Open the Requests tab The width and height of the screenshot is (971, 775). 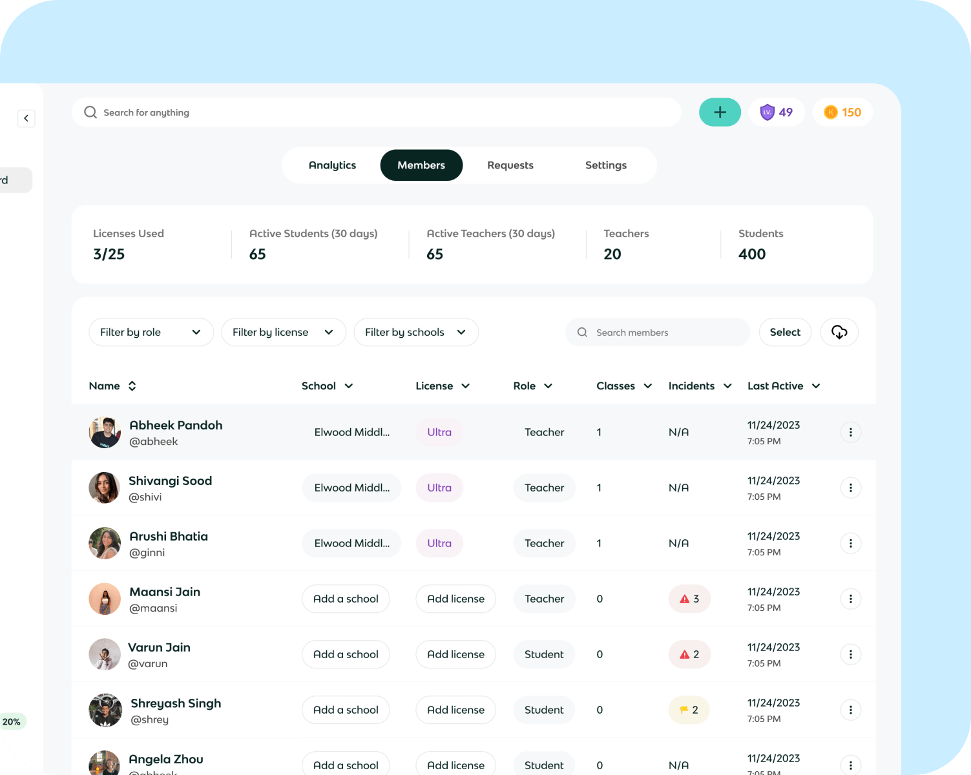[510, 165]
